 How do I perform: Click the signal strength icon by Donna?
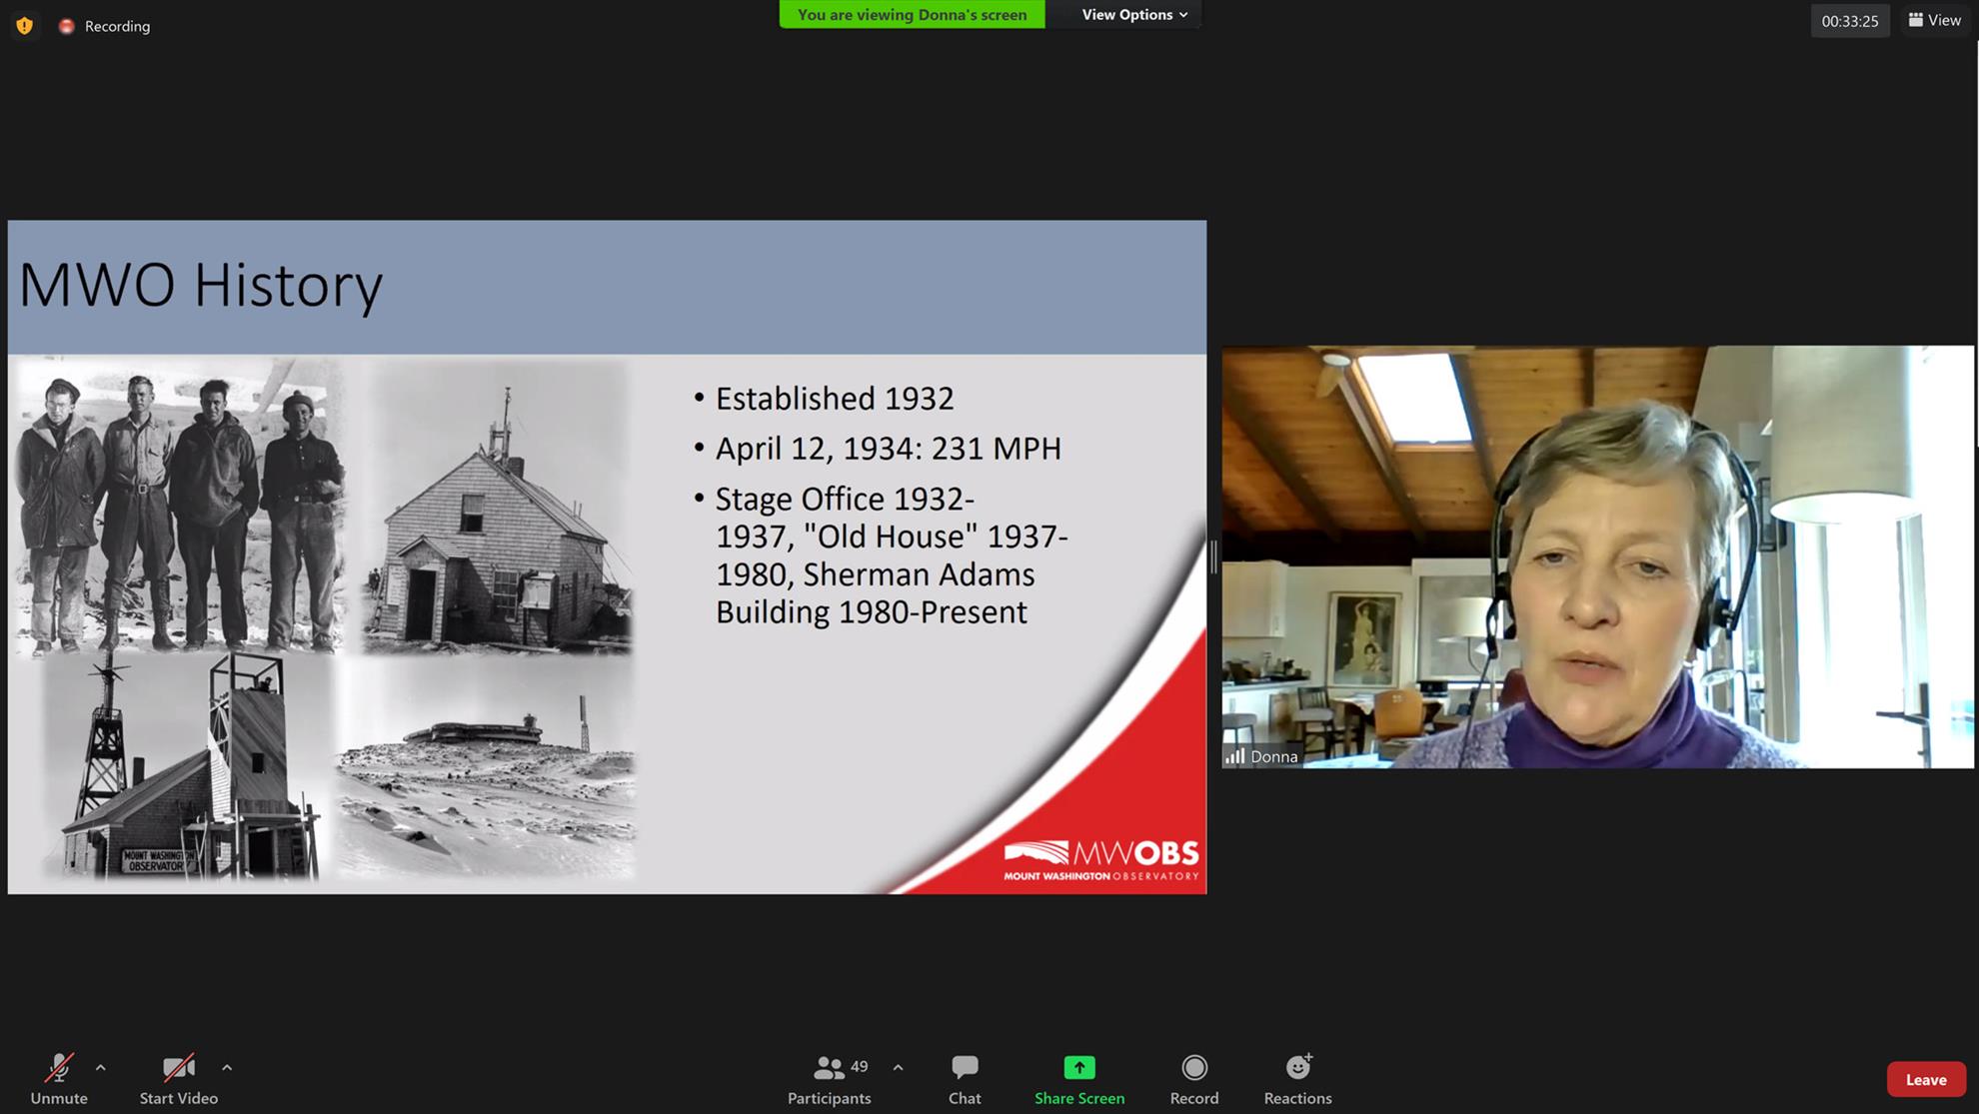pos(1235,756)
